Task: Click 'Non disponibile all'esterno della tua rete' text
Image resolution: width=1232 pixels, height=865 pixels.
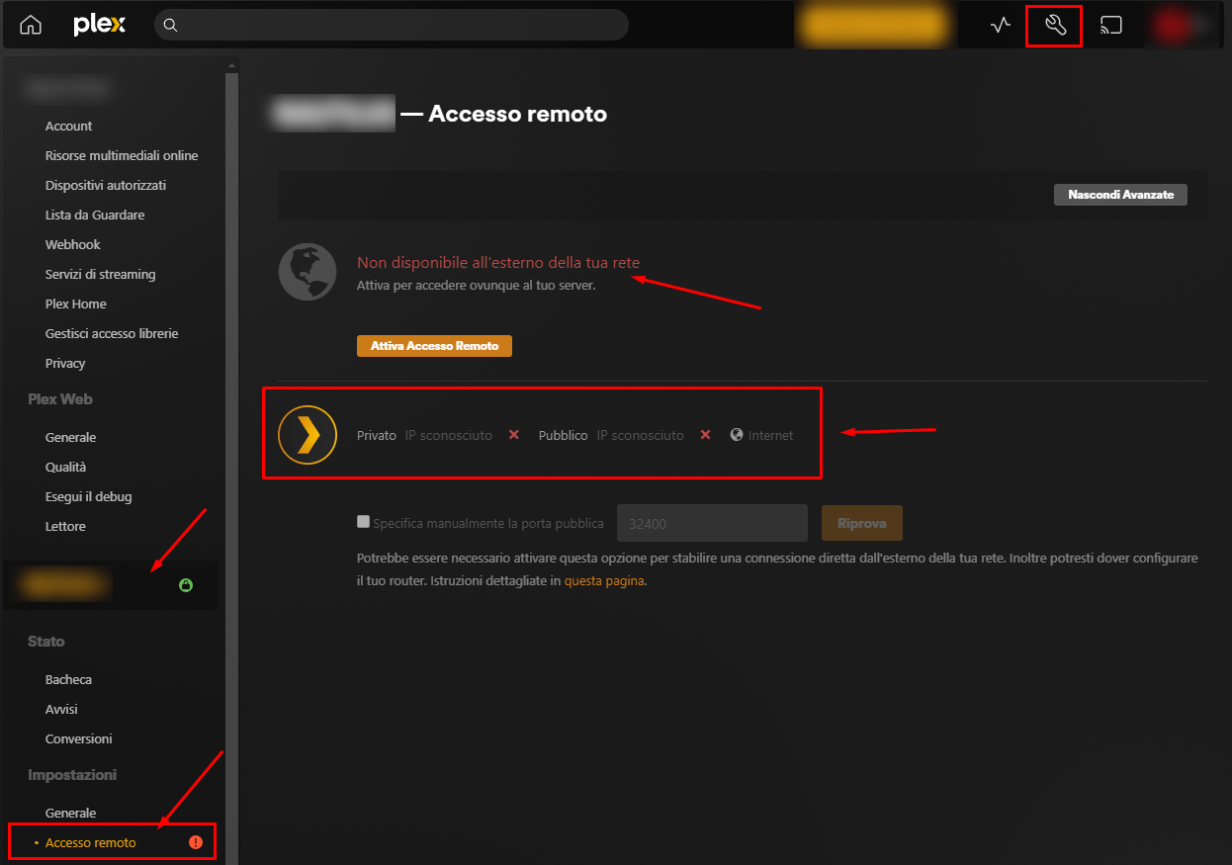Action: click(x=498, y=262)
